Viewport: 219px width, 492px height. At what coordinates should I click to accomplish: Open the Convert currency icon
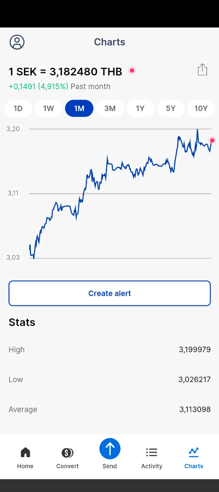tap(67, 453)
